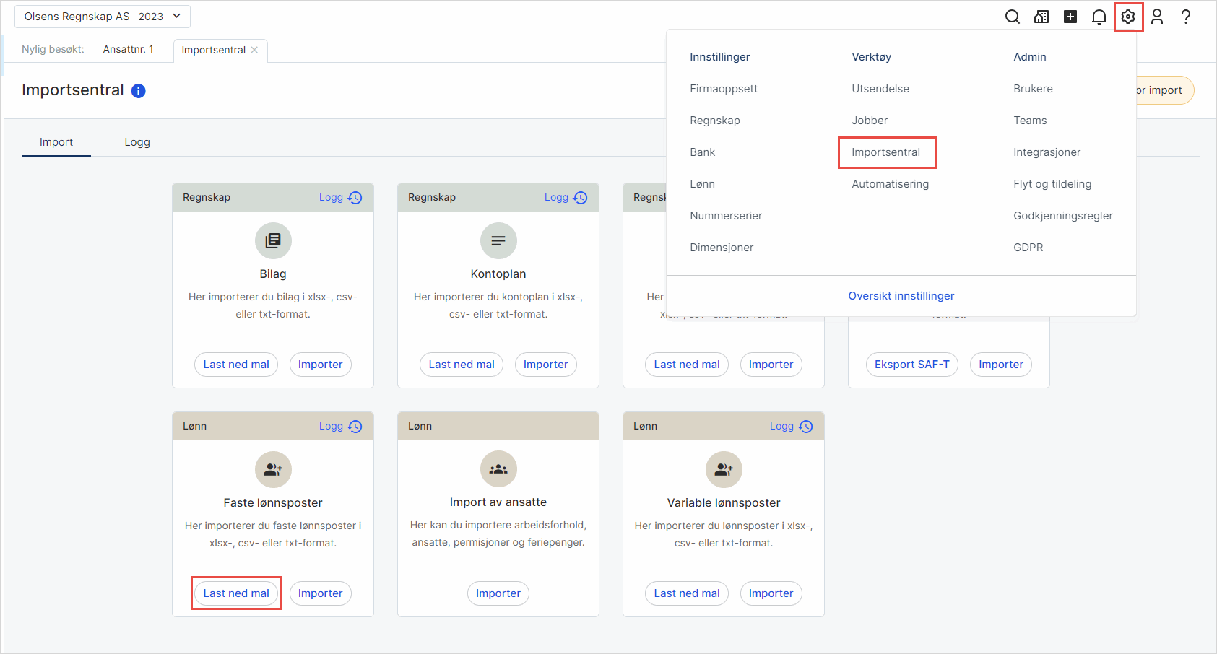
Task: Choose Firmaoppsett from the Innstillinger menu
Action: coord(724,89)
